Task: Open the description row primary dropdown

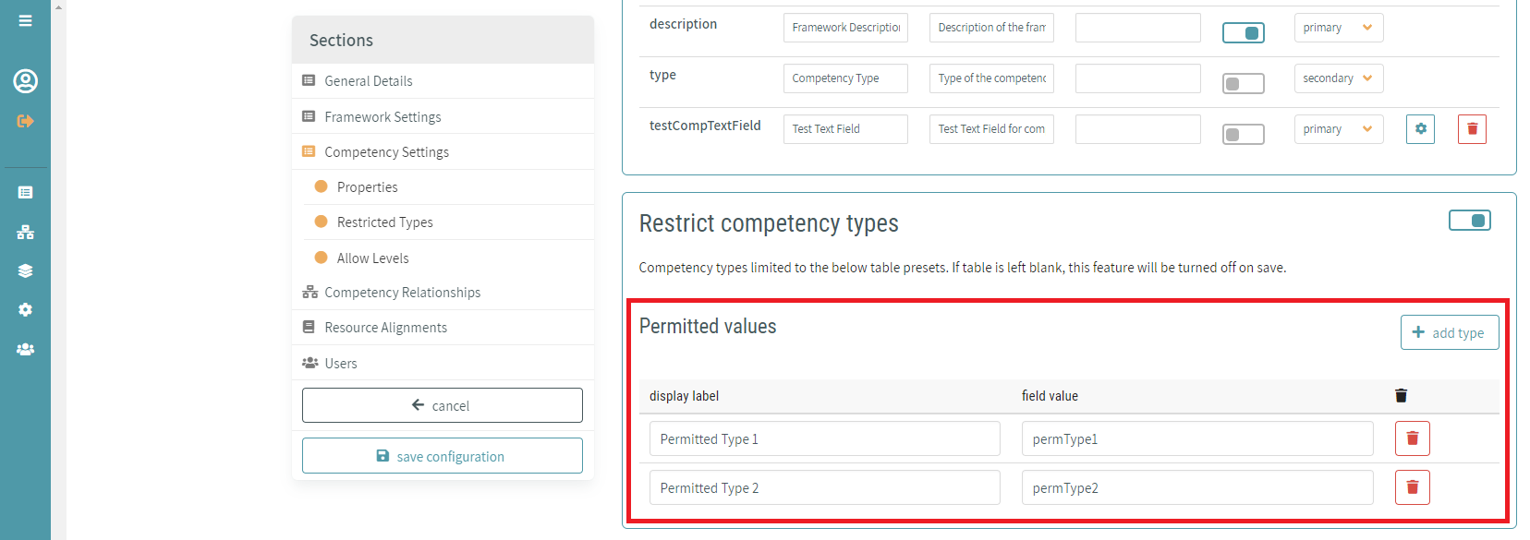Action: (1338, 28)
